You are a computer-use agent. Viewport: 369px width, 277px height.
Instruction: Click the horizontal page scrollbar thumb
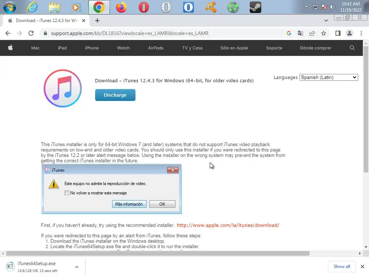click(x=157, y=253)
